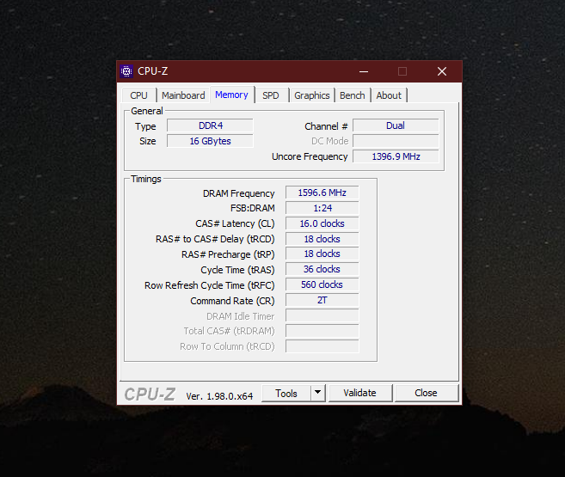The image size is (565, 477).
Task: Click the tRFC 560 clocks value
Action: point(322,284)
